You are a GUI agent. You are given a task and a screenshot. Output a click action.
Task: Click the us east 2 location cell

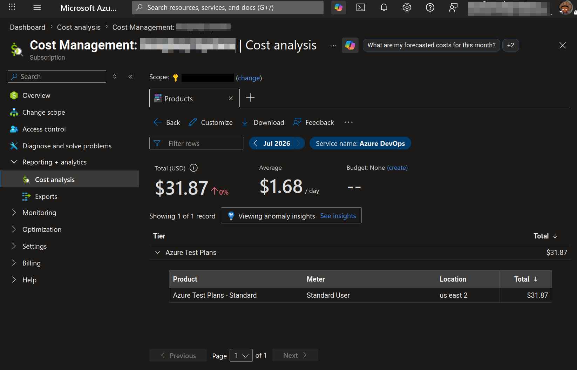(x=454, y=295)
